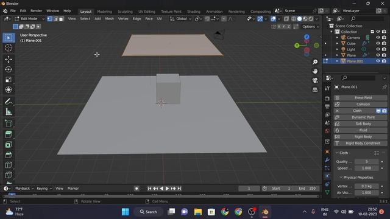The height and width of the screenshot is (219, 390).
Task: Select the Select Box tool
Action: (x=9, y=38)
